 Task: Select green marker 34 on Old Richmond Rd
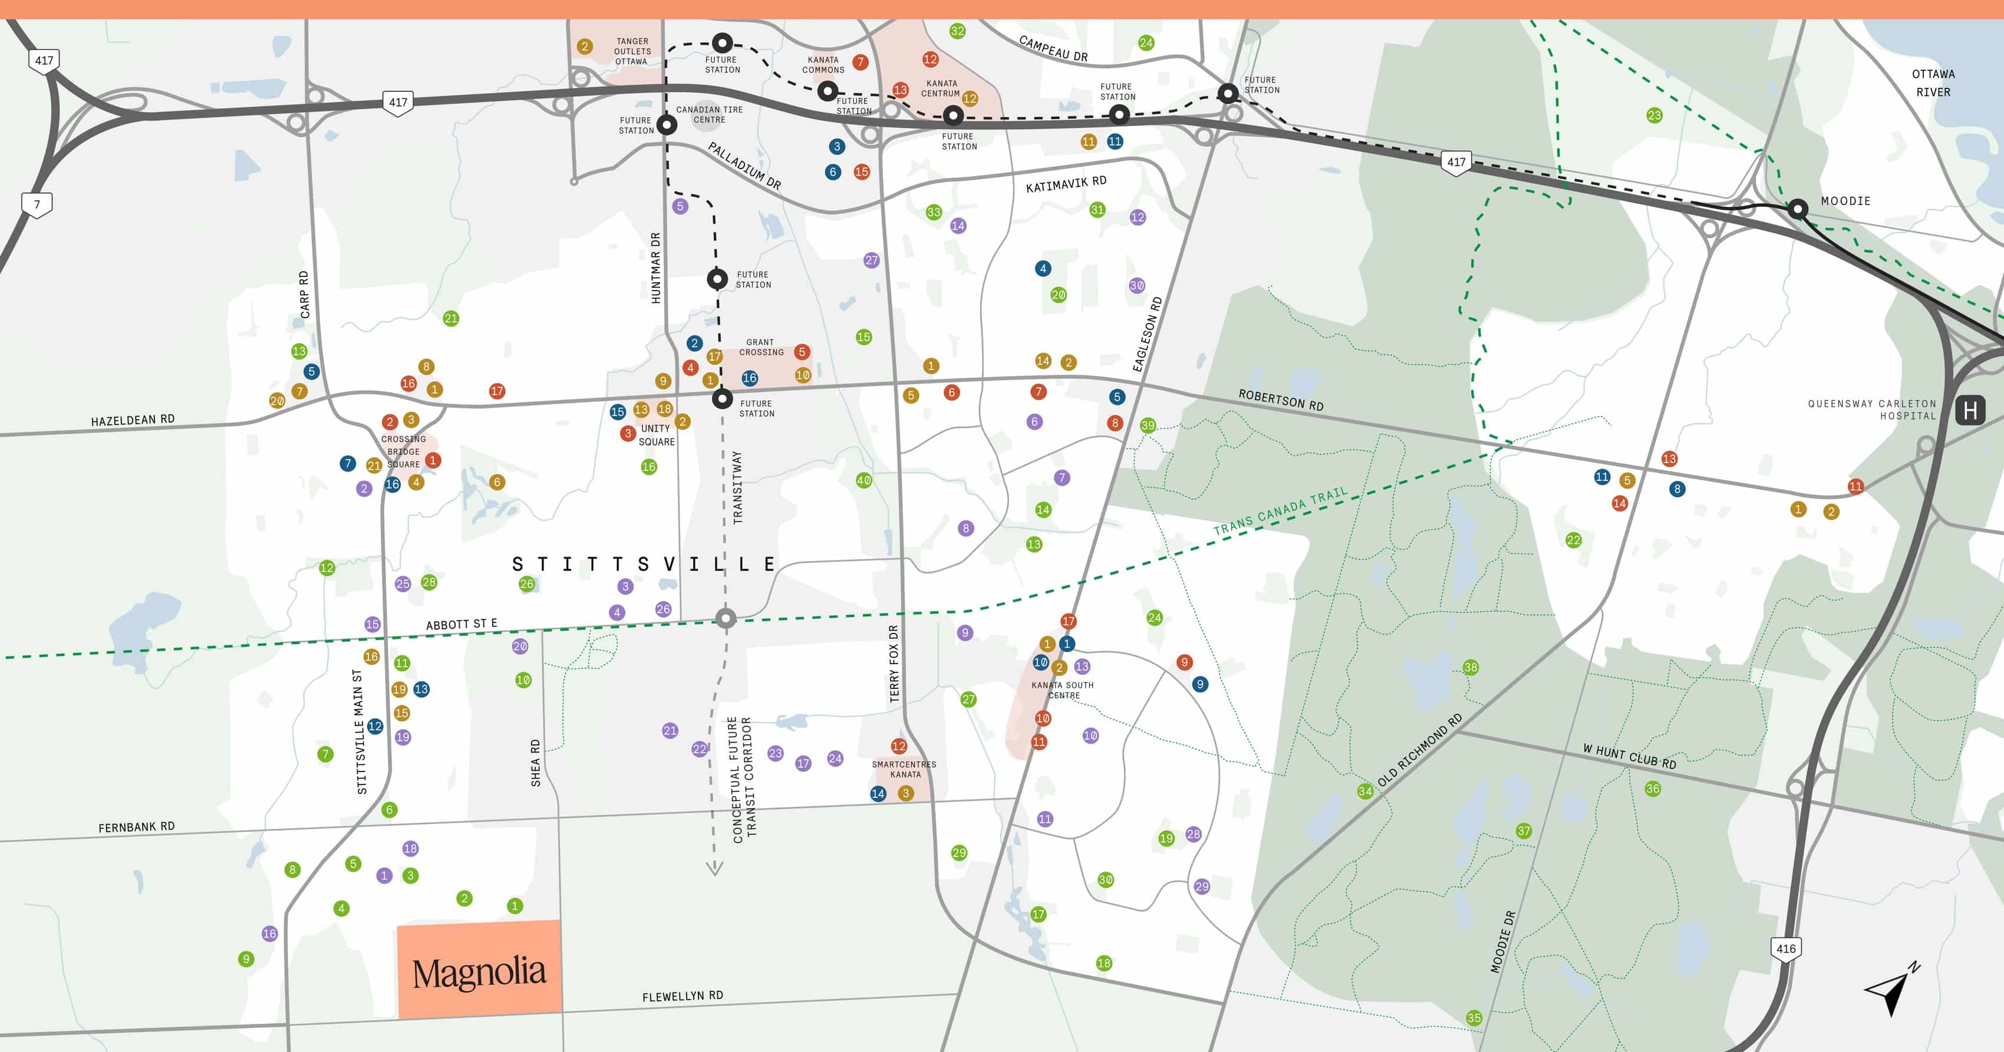(x=1365, y=792)
